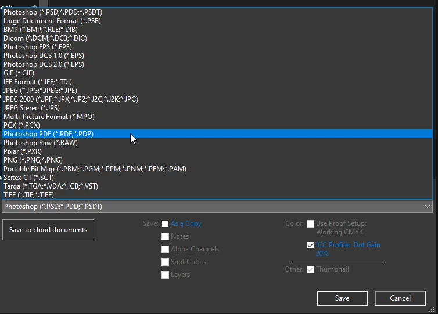438x314 pixels.
Task: Choose Large Document Format (*.PSB)
Action: click(217, 21)
